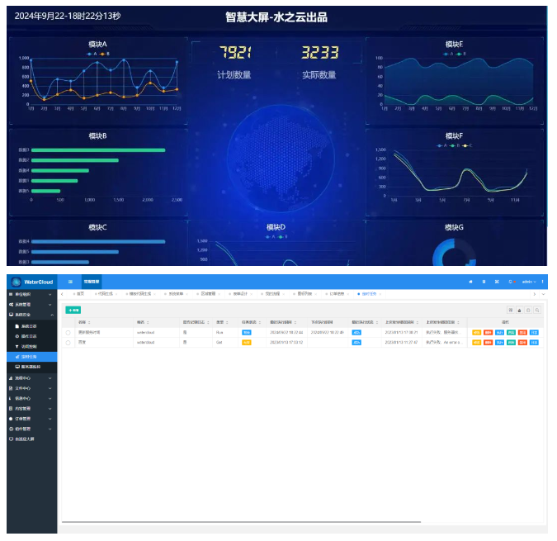
Task: Open the admin user dropdown
Action: [x=529, y=282]
